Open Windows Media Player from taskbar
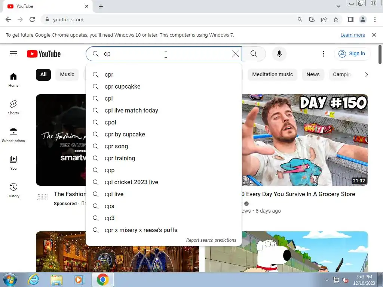 pos(79,280)
